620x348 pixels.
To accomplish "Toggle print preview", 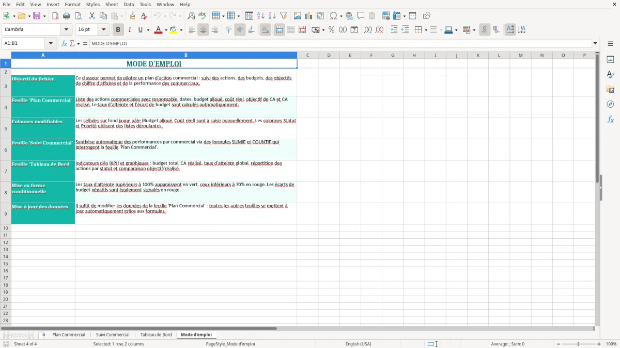I will tap(78, 16).
